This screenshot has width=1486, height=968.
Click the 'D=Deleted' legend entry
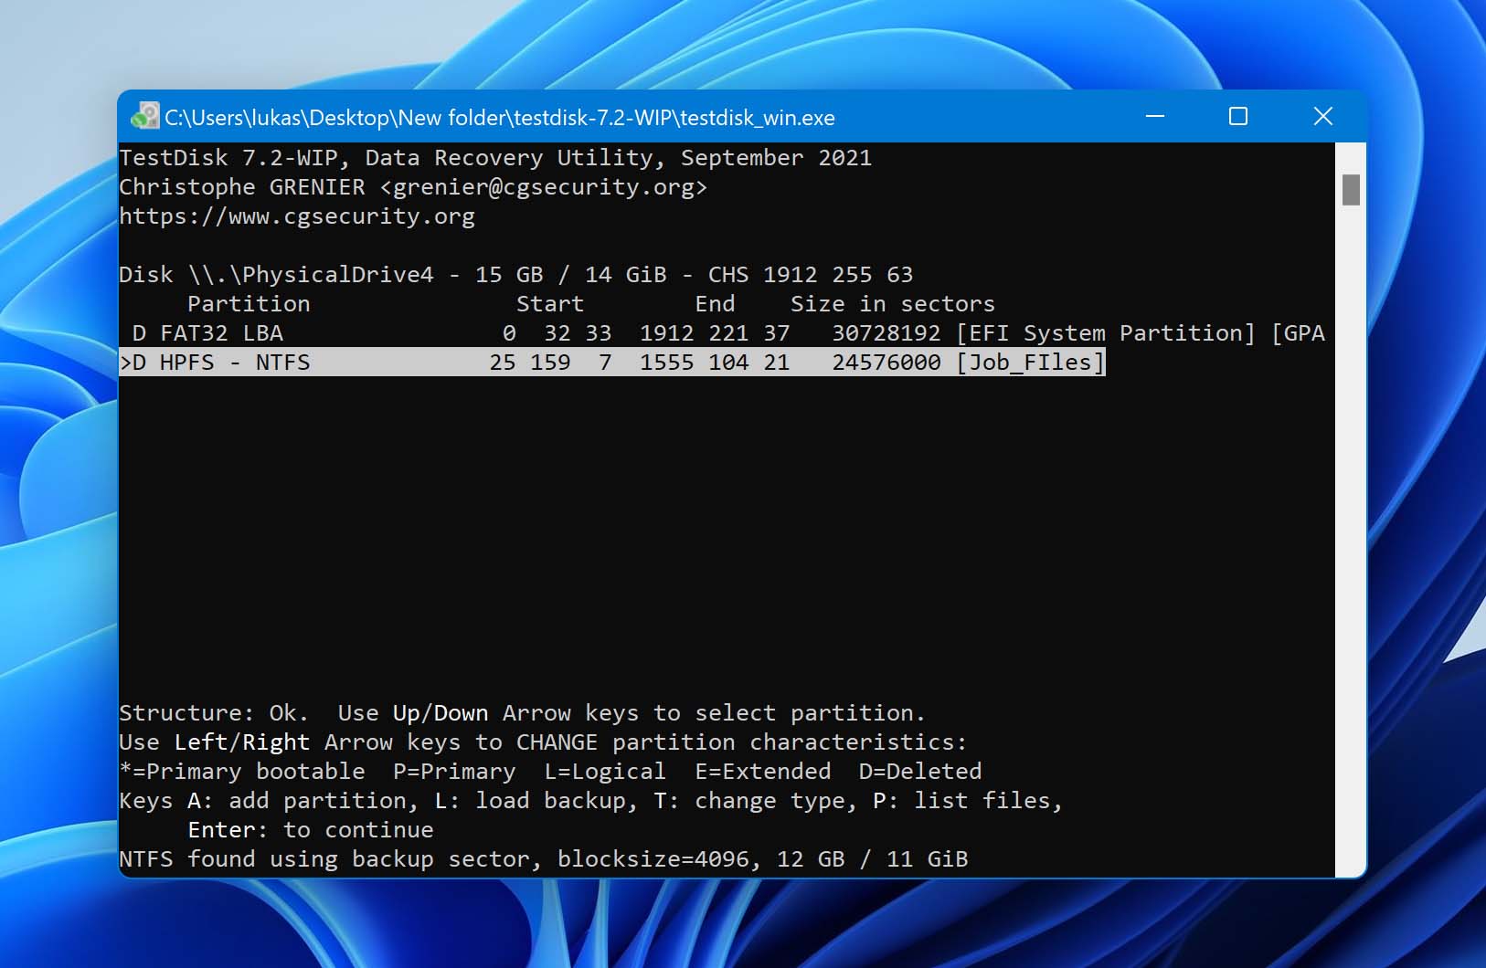[x=919, y=772]
